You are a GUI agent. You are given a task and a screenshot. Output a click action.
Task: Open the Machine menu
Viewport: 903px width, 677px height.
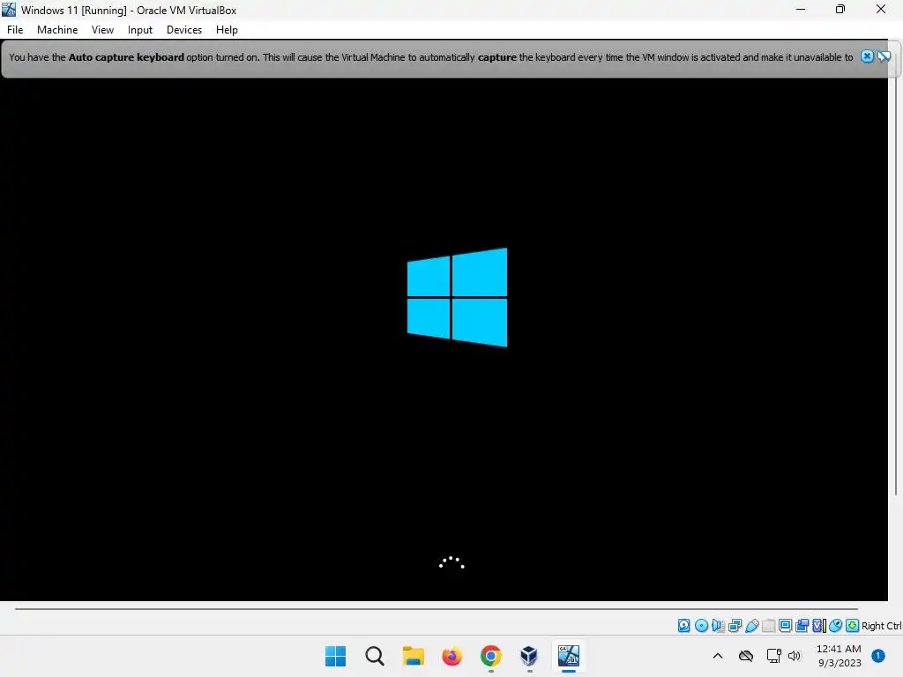(x=57, y=30)
